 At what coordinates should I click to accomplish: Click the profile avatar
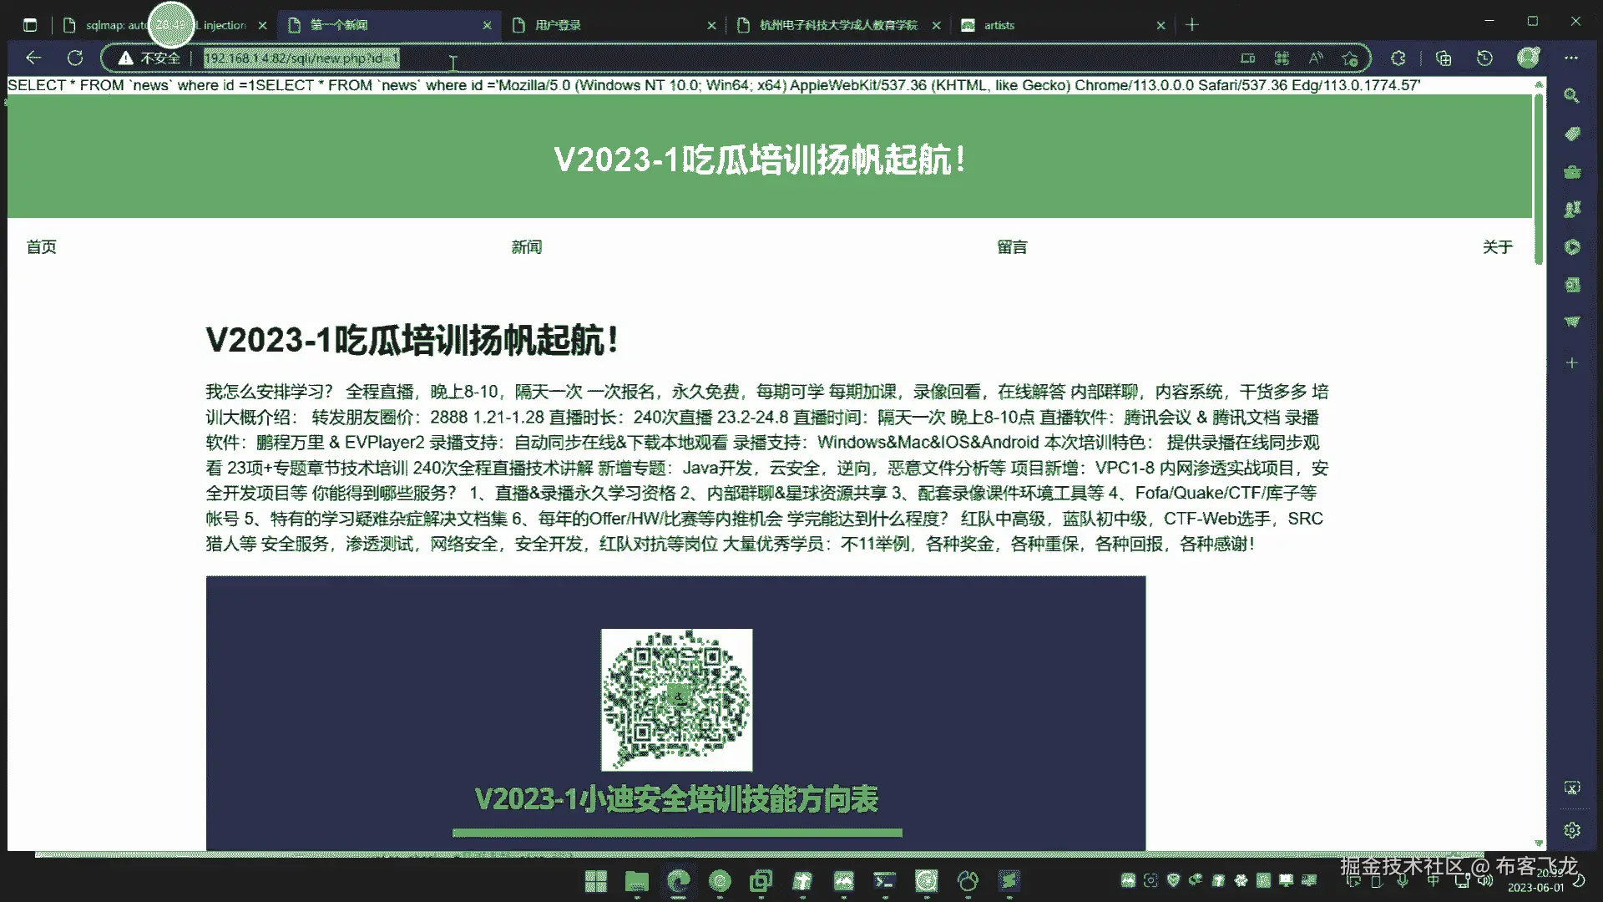[x=1528, y=58]
